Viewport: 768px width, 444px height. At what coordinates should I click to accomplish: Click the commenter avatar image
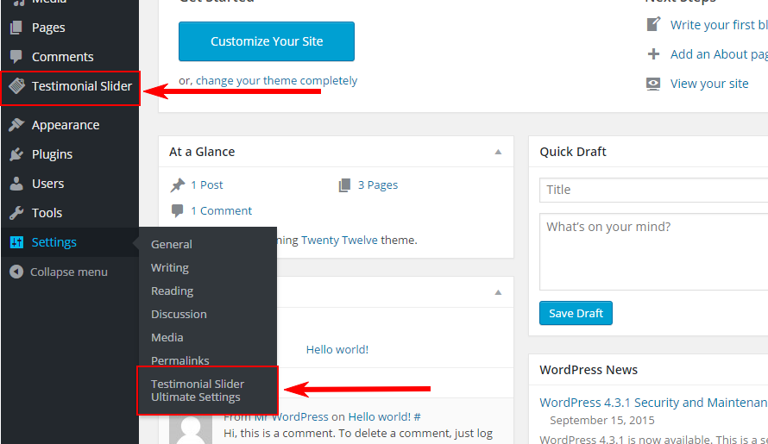click(191, 428)
